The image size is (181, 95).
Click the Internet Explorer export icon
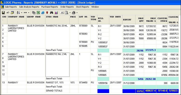pyautogui.click(x=43, y=13)
